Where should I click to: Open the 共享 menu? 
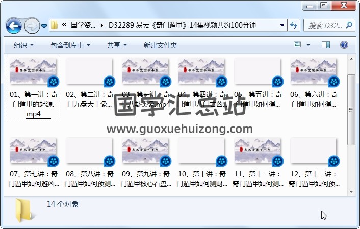[x=117, y=45]
